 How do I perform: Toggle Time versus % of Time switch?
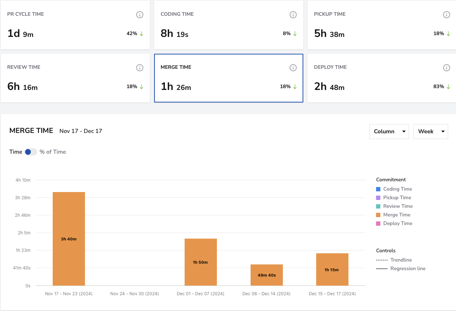31,152
